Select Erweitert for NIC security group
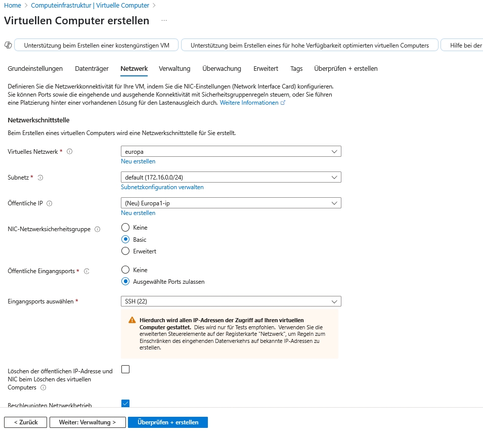The height and width of the screenshot is (437, 483). click(x=125, y=251)
